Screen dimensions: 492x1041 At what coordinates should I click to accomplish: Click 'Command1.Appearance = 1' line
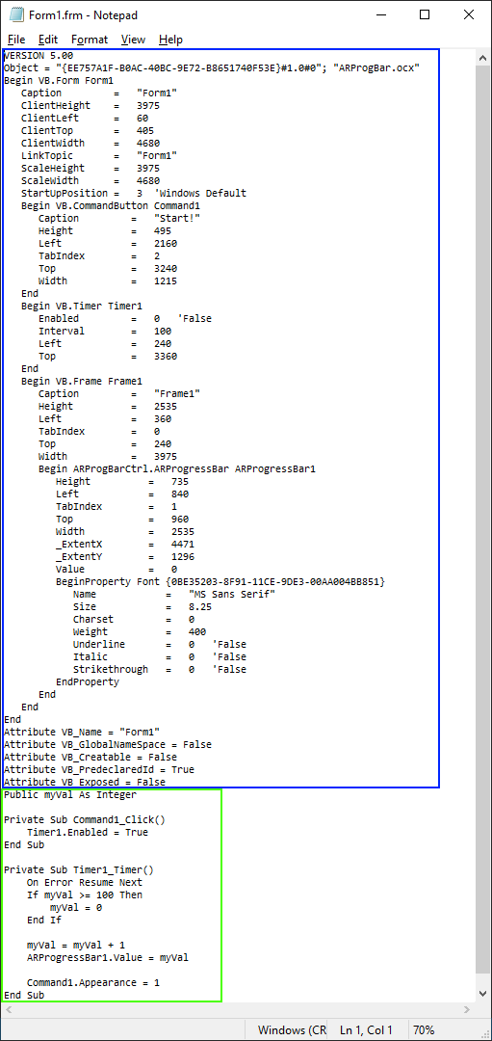pyautogui.click(x=93, y=982)
